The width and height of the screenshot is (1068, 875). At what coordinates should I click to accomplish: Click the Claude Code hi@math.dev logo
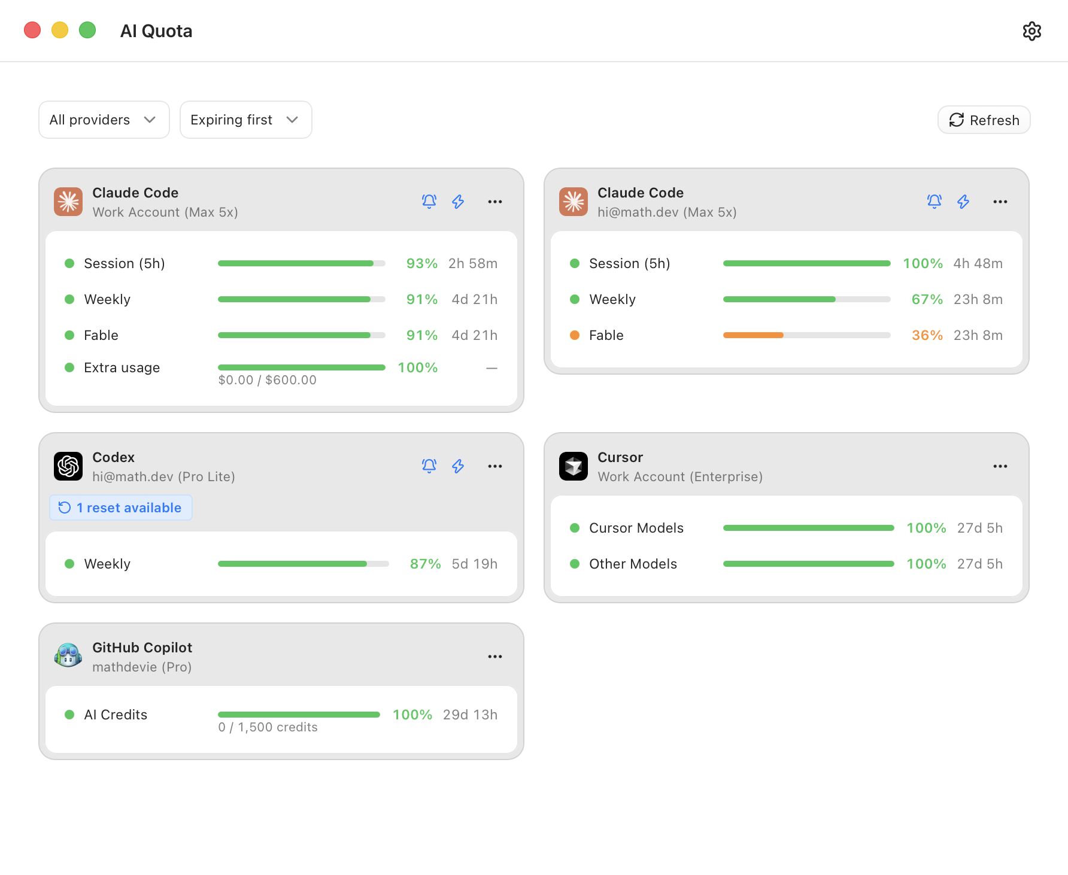point(574,202)
